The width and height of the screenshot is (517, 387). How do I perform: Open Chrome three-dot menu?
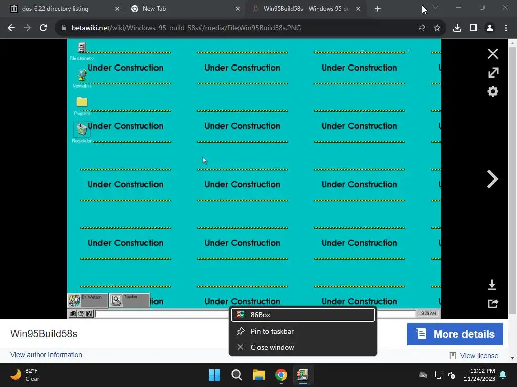(x=506, y=28)
